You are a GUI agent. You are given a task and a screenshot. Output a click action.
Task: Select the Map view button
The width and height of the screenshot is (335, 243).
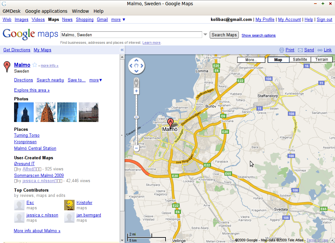tap(278, 60)
